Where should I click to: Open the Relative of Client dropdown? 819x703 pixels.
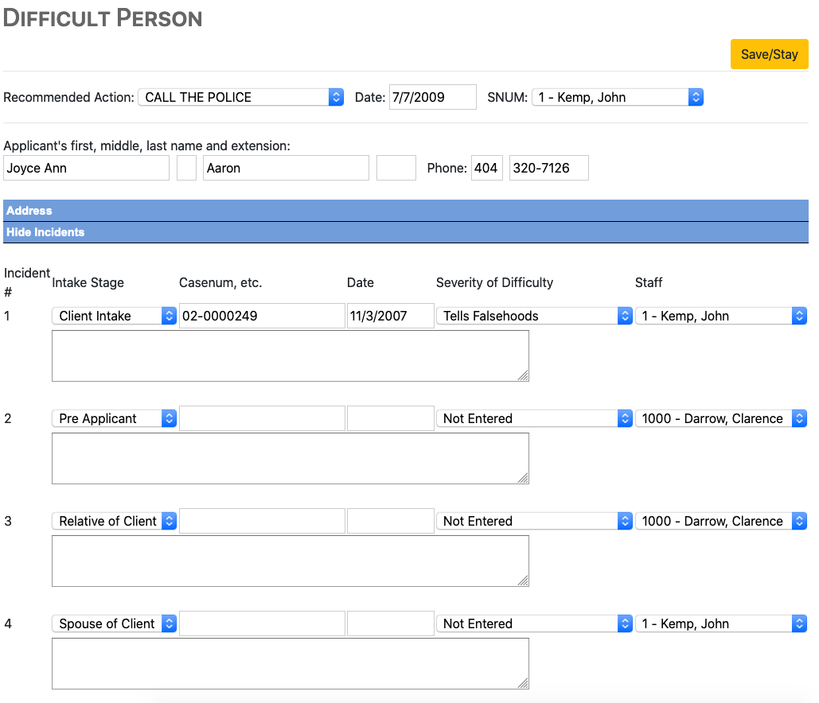114,521
